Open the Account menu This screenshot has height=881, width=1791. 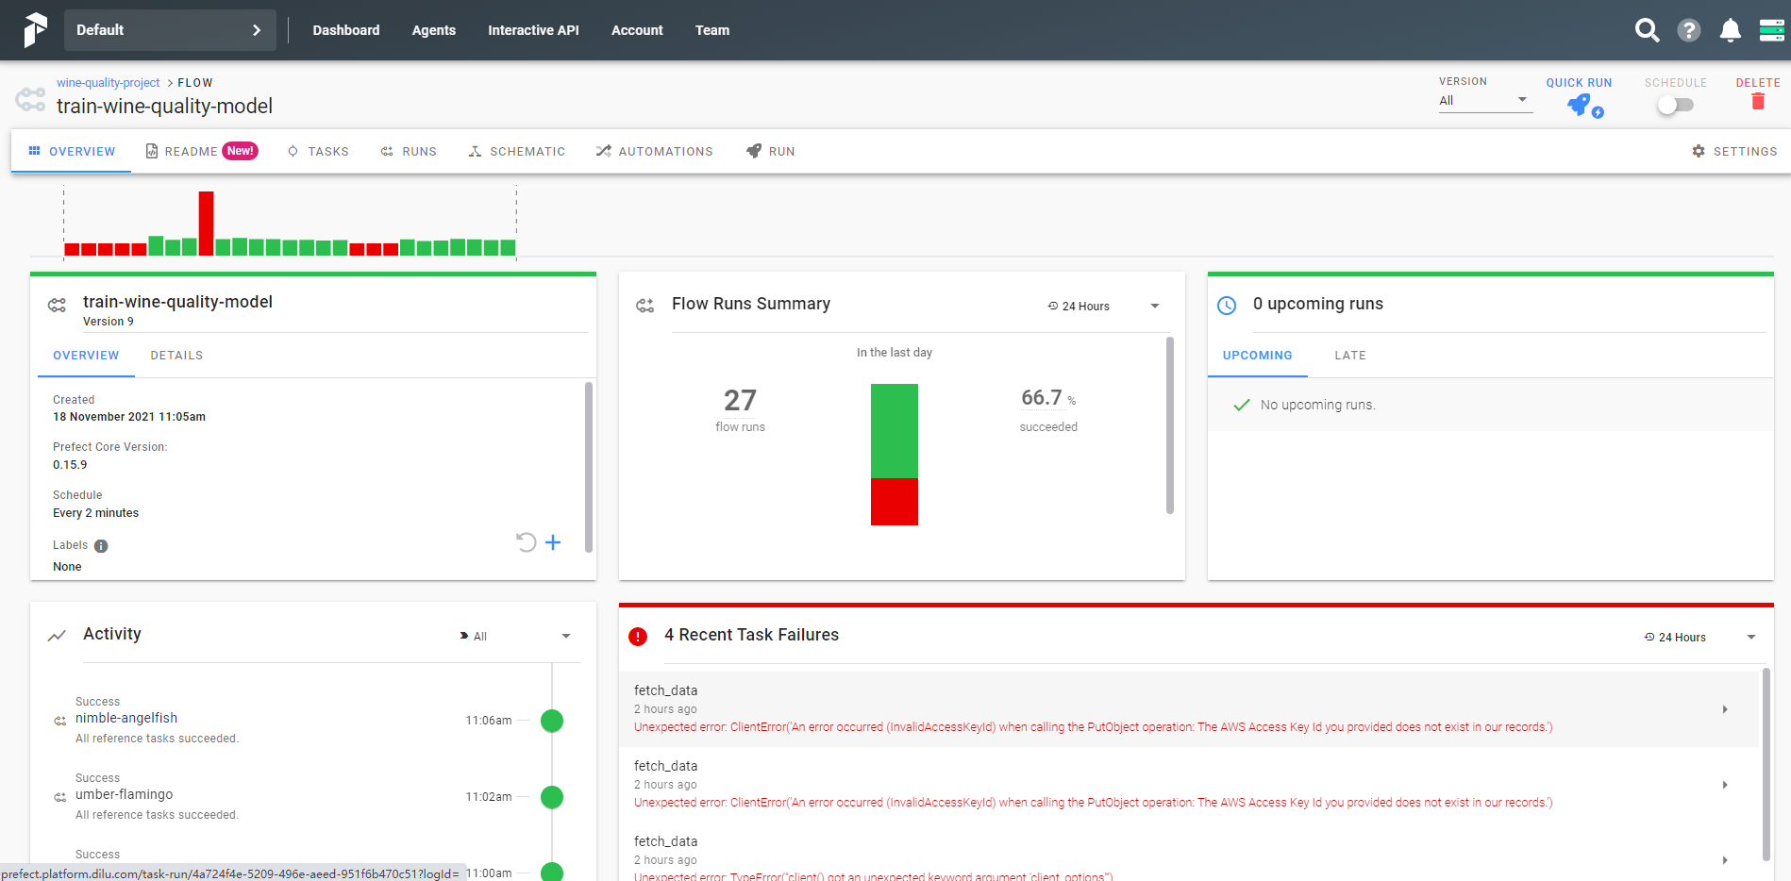(637, 30)
